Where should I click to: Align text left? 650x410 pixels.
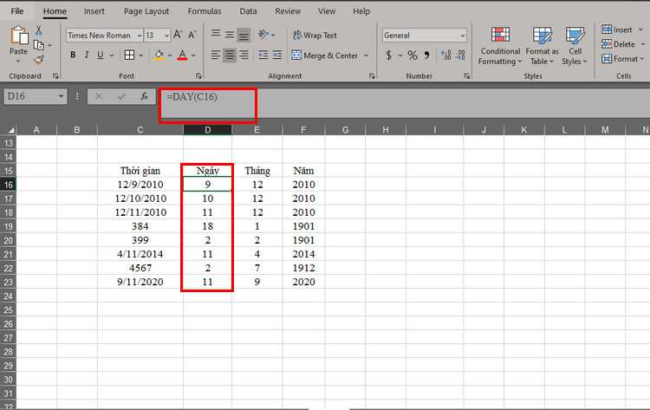[216, 55]
